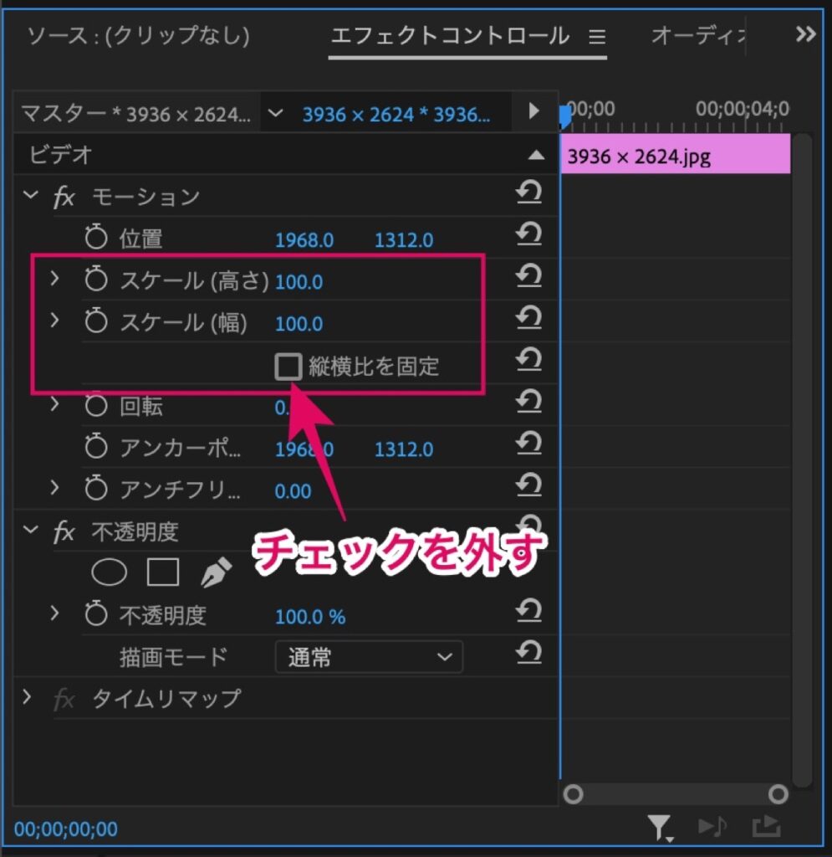The height and width of the screenshot is (857, 832).
Task: Reset the 不透明度 value parameter
Action: (528, 611)
